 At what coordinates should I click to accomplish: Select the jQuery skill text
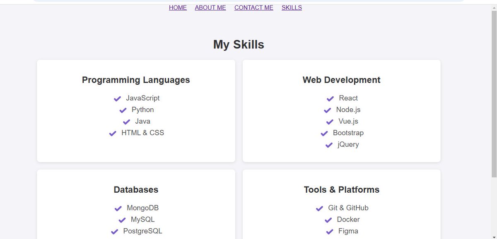348,144
